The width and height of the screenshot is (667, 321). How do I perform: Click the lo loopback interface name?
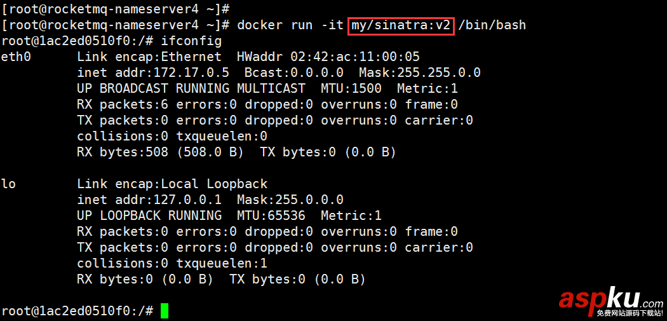pos(9,184)
